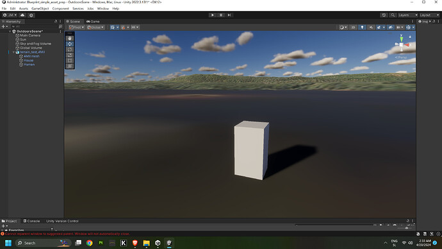Click the red X axis on scene gizmo
The height and width of the screenshot is (249, 442).
(x=407, y=45)
